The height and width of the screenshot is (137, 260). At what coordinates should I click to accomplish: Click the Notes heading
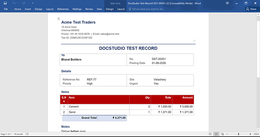pos(66,126)
